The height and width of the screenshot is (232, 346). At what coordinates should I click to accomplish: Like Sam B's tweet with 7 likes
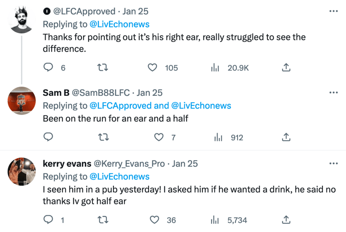pos(158,137)
